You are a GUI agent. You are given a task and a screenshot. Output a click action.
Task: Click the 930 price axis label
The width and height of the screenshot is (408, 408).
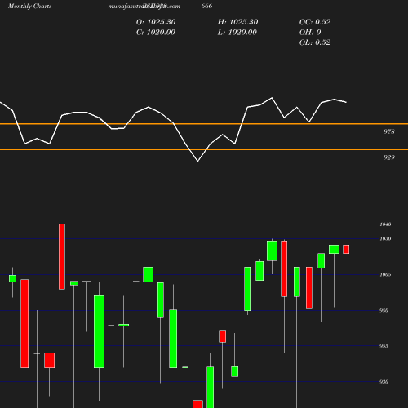[x=384, y=382]
